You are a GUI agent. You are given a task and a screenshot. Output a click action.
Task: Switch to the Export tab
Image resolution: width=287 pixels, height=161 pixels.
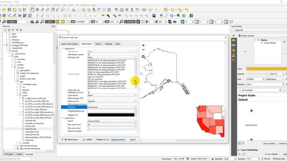point(98,44)
